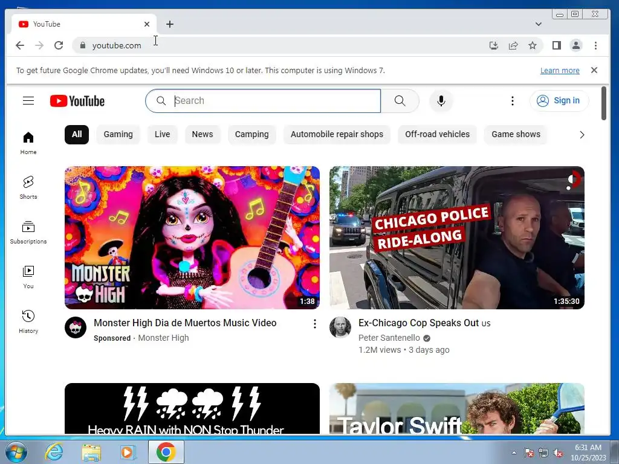The width and height of the screenshot is (619, 464).
Task: Open Monster High channel avatar
Action: [76, 327]
